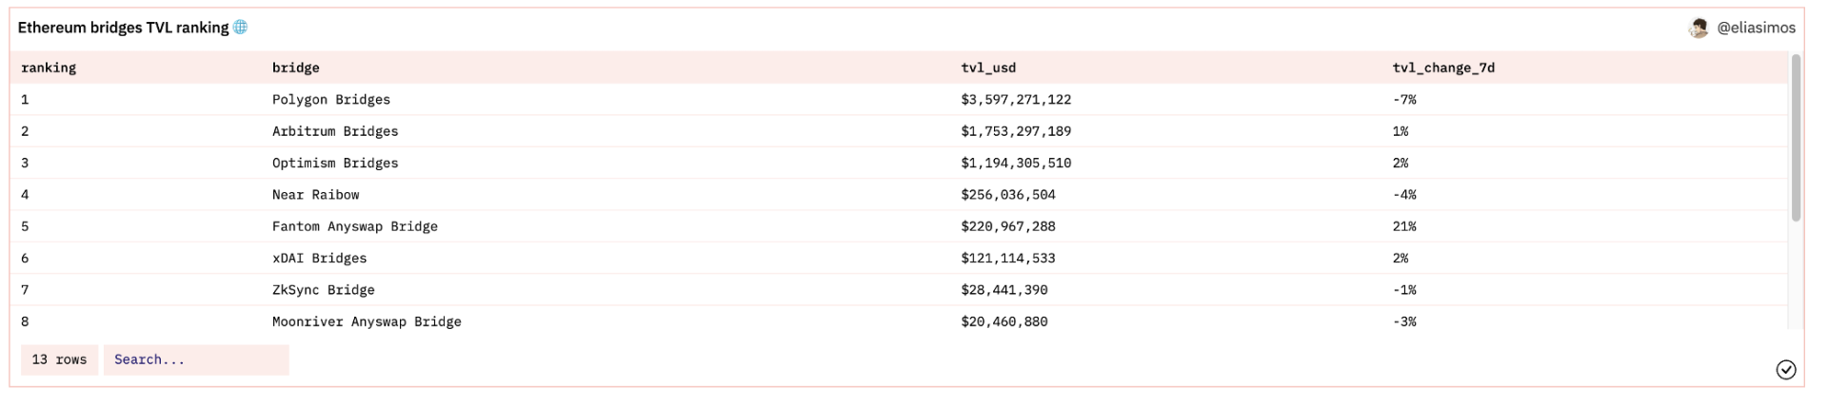The image size is (1828, 407).
Task: Select the Moonriver Anyswap Bridge cell
Action: tap(367, 322)
